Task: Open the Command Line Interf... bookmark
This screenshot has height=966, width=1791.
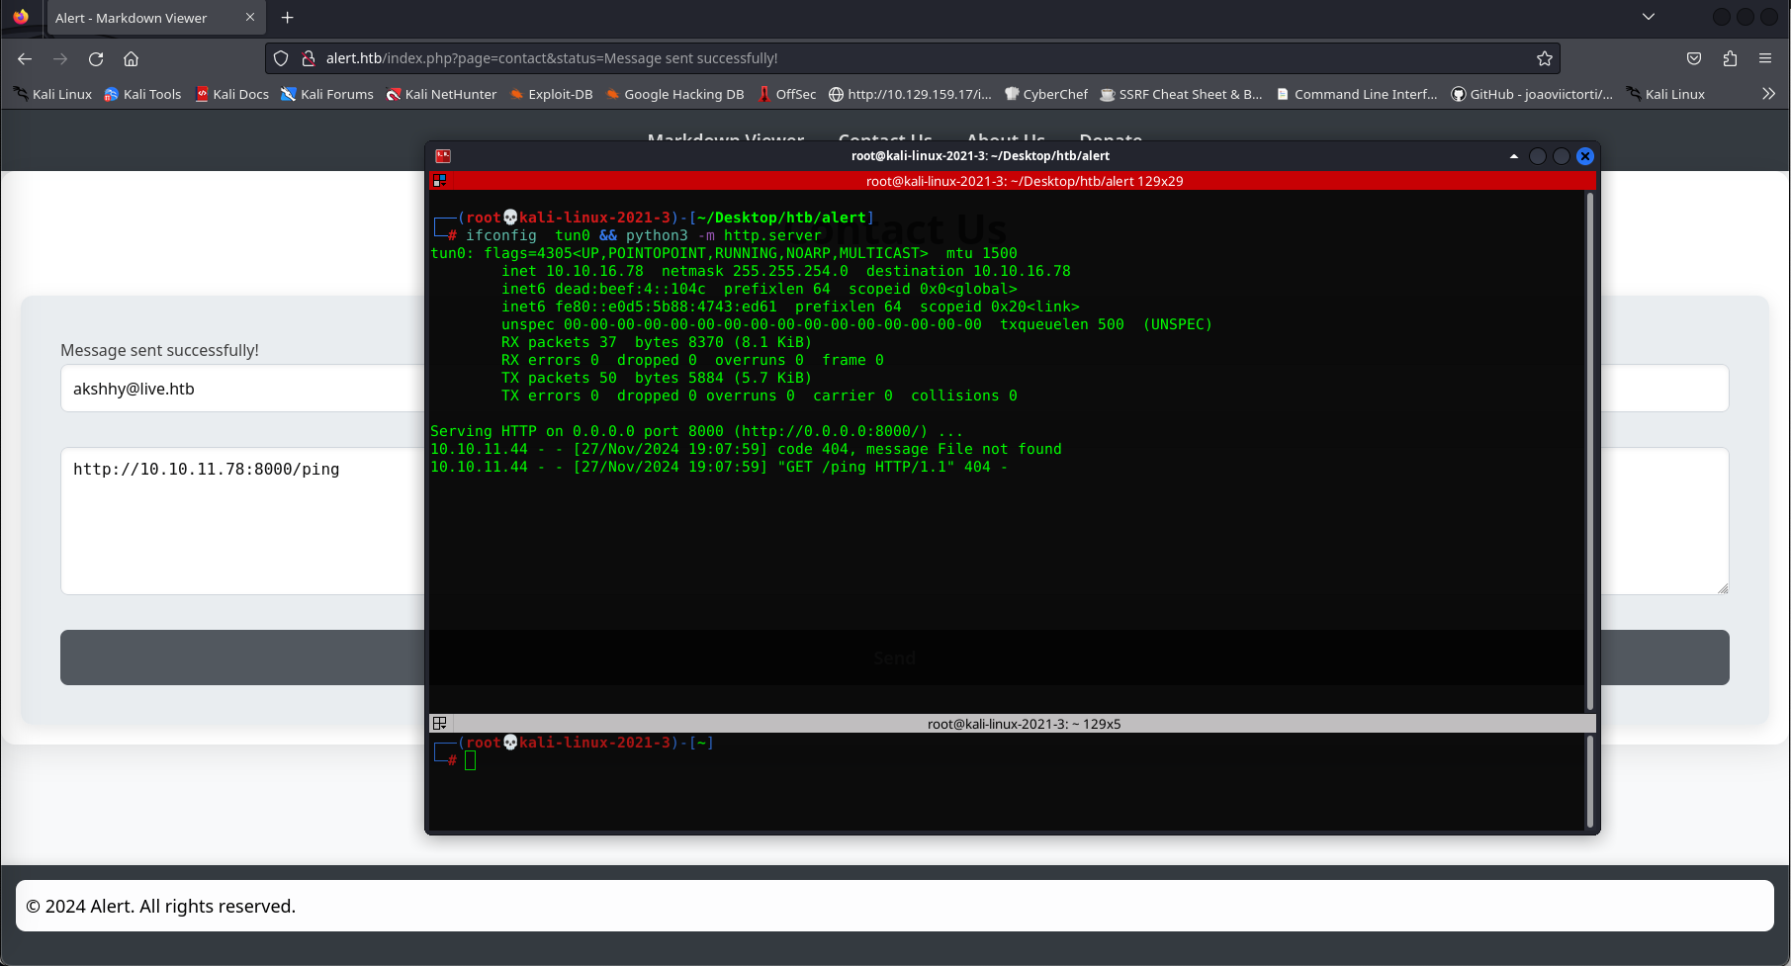Action: 1357,94
